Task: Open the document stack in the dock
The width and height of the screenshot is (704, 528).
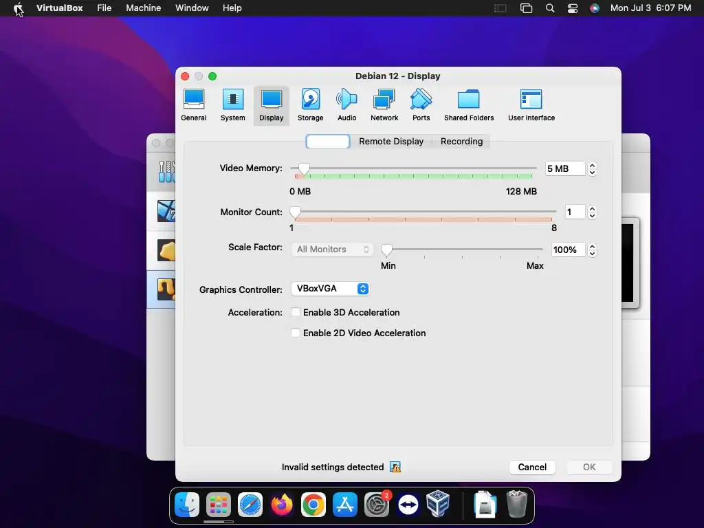Action: click(x=485, y=504)
